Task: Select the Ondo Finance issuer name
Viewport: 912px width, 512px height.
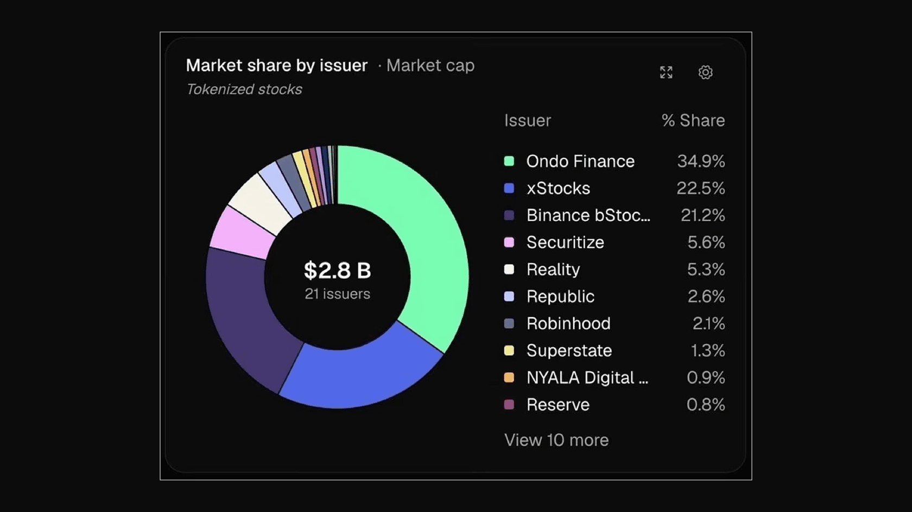Action: click(x=580, y=161)
